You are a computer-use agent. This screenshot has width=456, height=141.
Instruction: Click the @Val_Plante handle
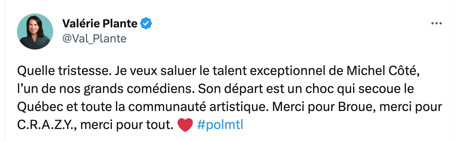(x=94, y=39)
